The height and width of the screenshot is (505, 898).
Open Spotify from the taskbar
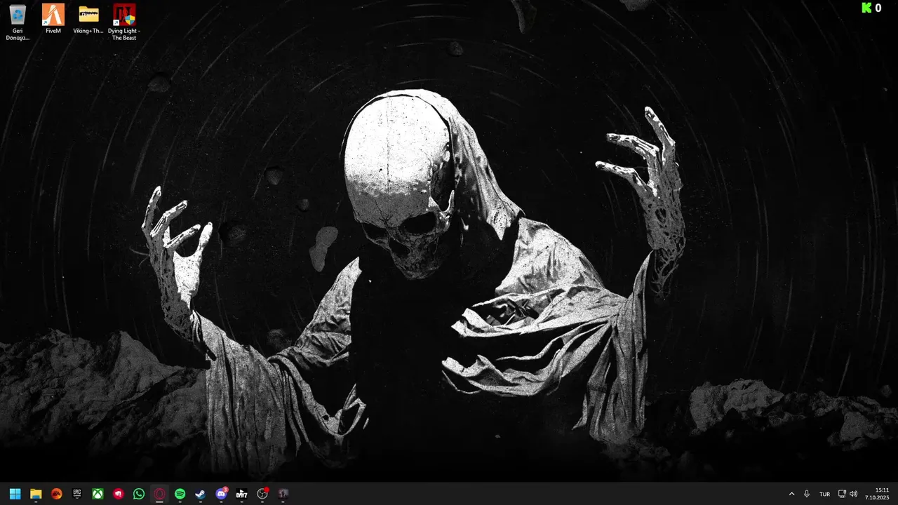pos(180,494)
